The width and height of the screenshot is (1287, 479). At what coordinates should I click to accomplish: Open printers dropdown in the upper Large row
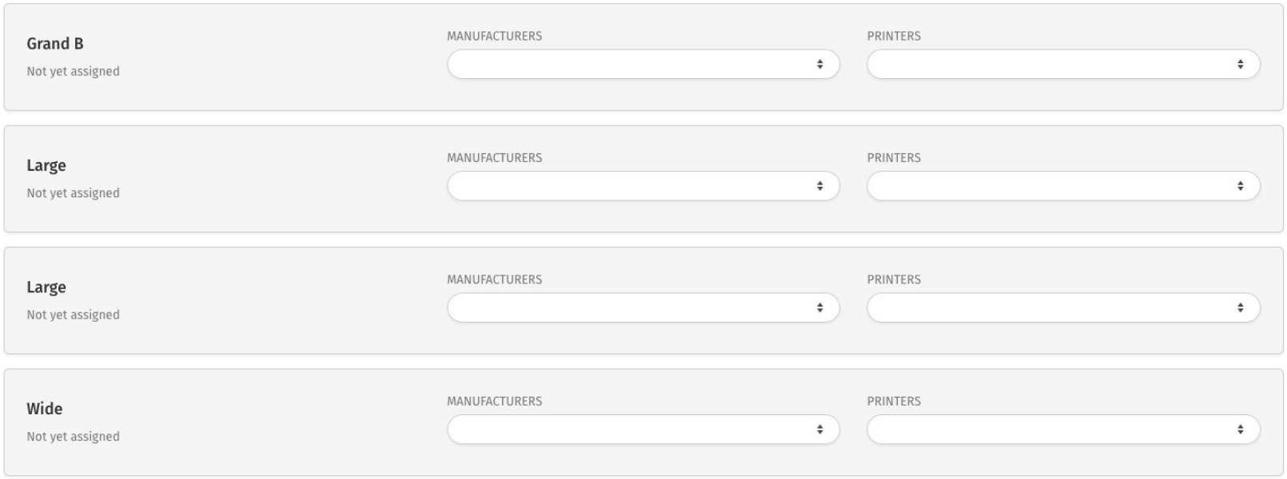pyautogui.click(x=1062, y=186)
